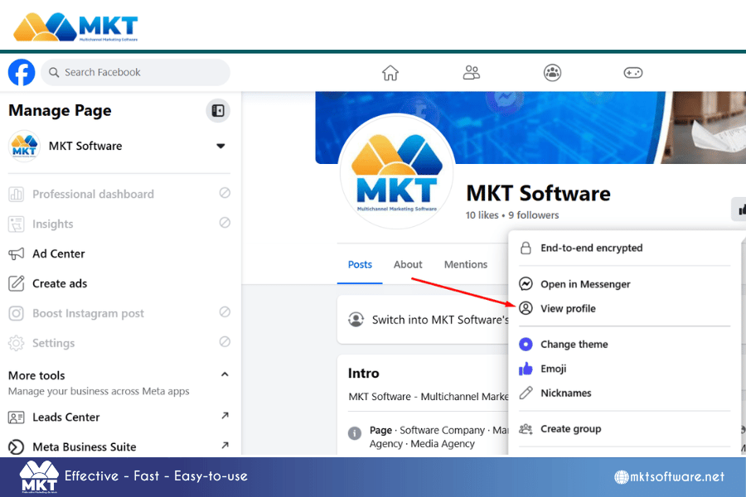
Task: Click the Settings gear icon
Action: point(17,344)
